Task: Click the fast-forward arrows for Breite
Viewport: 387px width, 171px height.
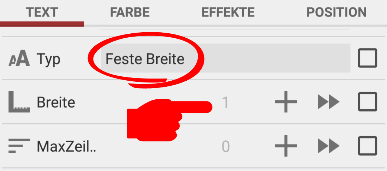Action: (x=329, y=102)
